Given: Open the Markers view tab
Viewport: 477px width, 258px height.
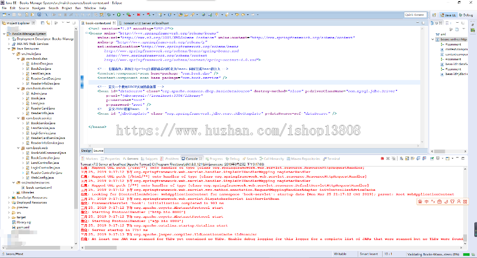Looking at the screenshot, I should (90, 159).
